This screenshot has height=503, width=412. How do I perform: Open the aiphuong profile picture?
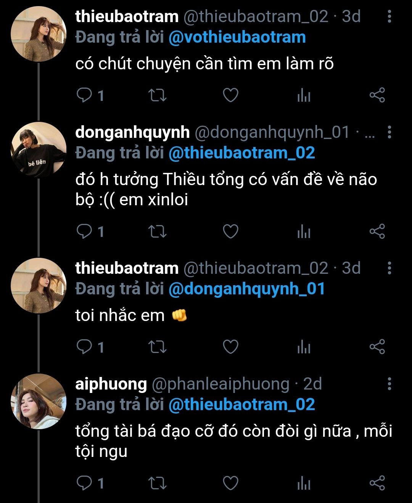[x=39, y=401]
